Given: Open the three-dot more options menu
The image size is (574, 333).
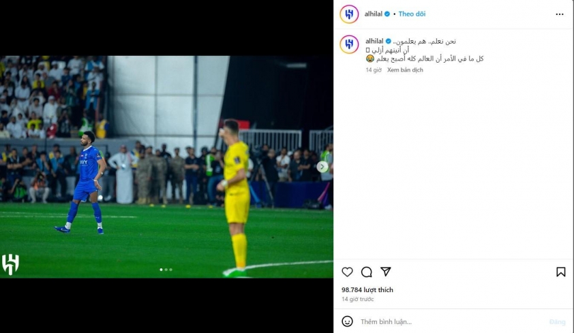Looking at the screenshot, I should click(560, 14).
